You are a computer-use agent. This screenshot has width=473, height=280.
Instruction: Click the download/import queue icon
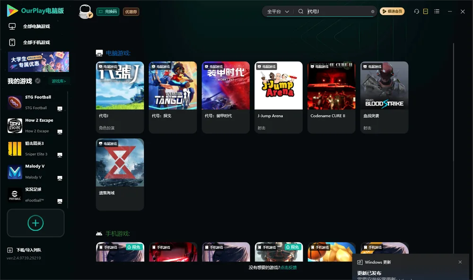coord(10,250)
